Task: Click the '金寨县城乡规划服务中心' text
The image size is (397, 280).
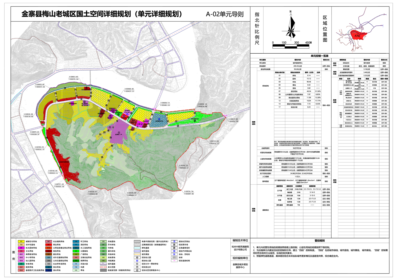Action: [240, 266]
